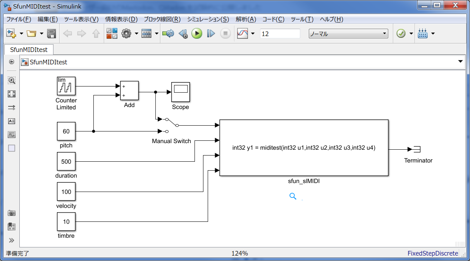This screenshot has height=261, width=470.
Task: Open the シミュレーション(S) menu
Action: click(x=208, y=19)
